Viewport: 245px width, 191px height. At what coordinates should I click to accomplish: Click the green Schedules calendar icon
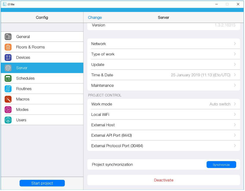pyautogui.click(x=8, y=78)
